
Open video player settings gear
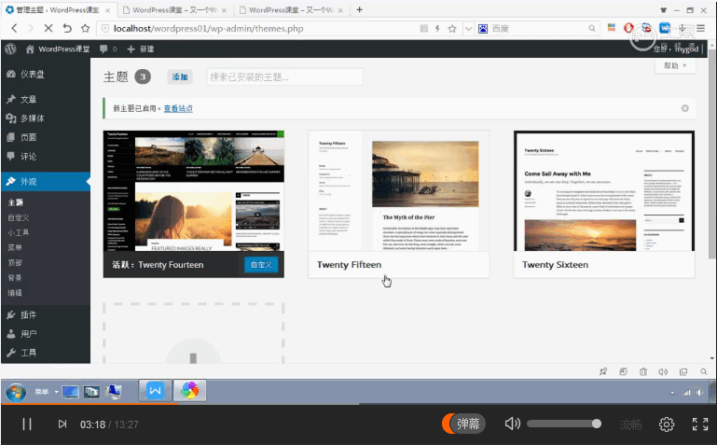tap(667, 424)
